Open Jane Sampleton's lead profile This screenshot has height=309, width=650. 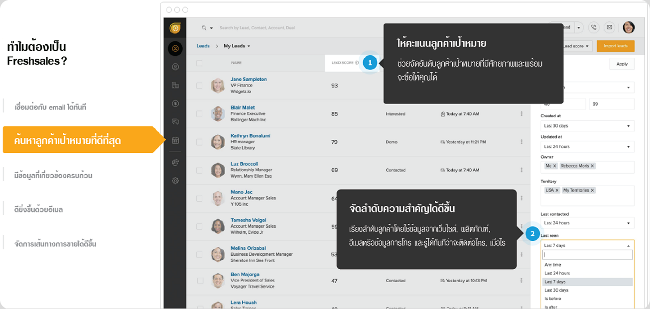click(x=249, y=79)
